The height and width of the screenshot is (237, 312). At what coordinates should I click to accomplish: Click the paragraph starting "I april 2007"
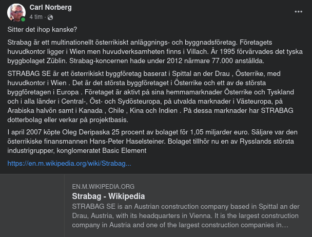[154, 141]
